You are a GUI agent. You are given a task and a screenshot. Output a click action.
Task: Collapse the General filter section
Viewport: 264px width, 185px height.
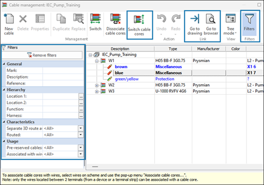(4, 64)
